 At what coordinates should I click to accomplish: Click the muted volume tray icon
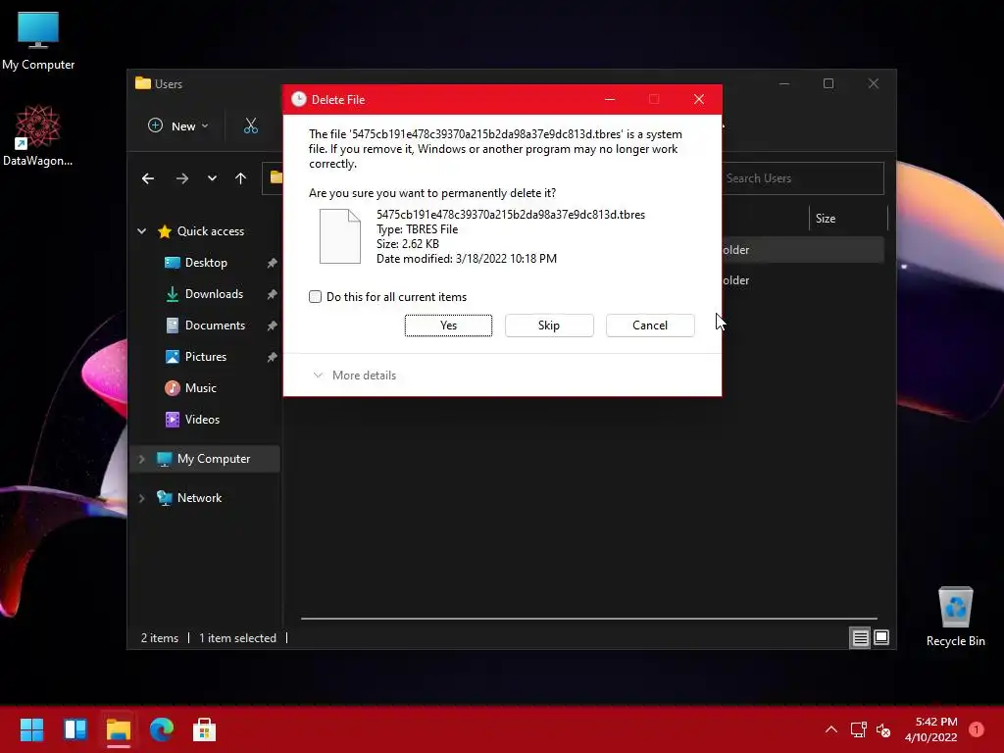pyautogui.click(x=883, y=729)
